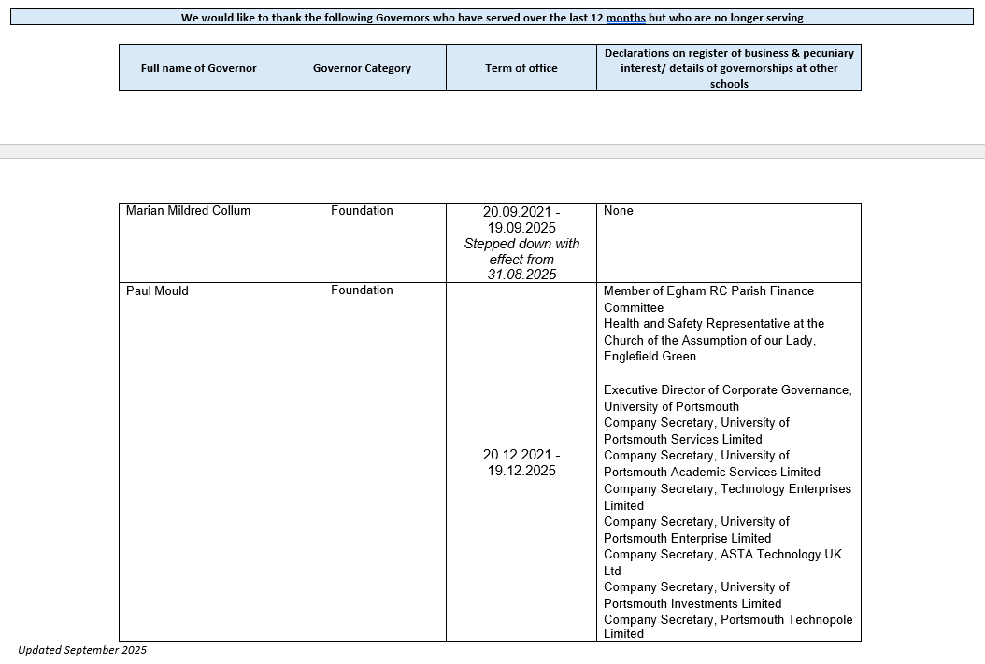Click the "Portsmouth Technopole" company secretary line

727,620
